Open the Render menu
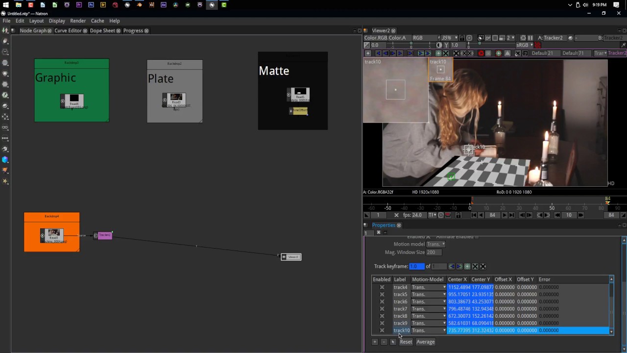Viewport: 627px width, 353px height. click(x=78, y=21)
